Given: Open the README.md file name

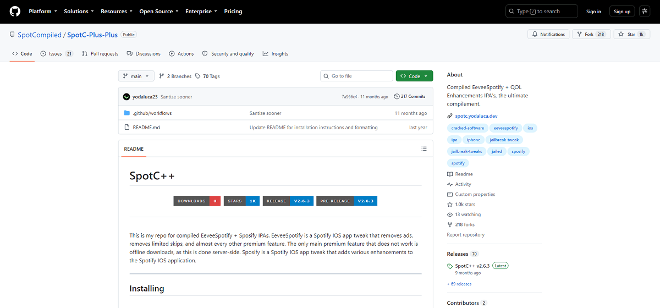Looking at the screenshot, I should pos(146,128).
